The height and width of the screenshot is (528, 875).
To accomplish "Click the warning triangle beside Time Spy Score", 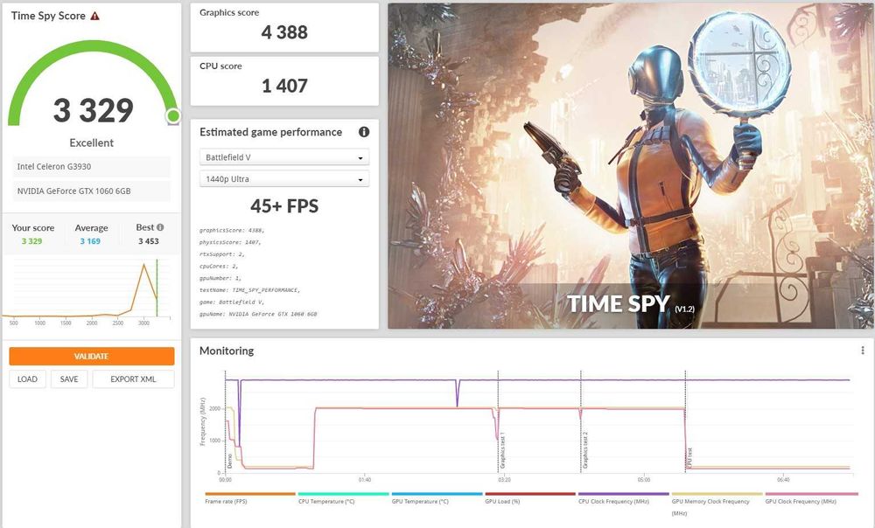I will 94,16.
